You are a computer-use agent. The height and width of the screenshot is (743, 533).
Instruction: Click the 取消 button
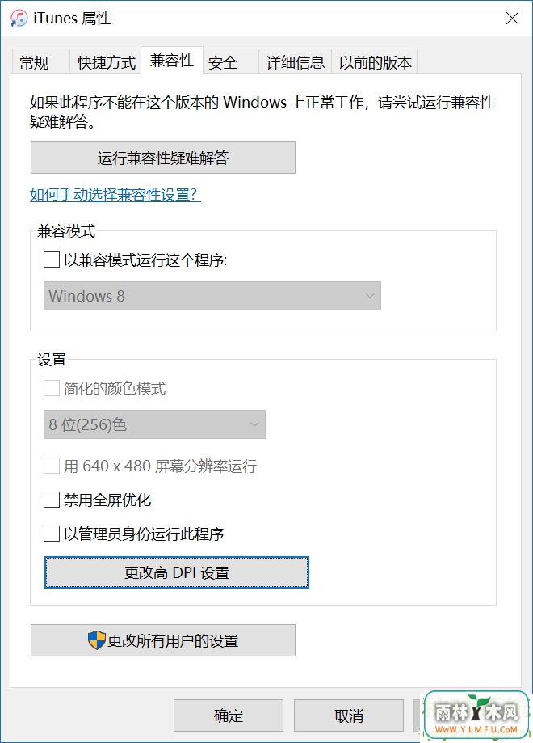pos(348,716)
